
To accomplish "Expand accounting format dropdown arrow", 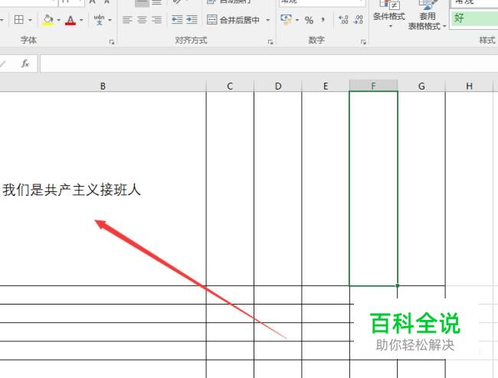I will (x=297, y=21).
